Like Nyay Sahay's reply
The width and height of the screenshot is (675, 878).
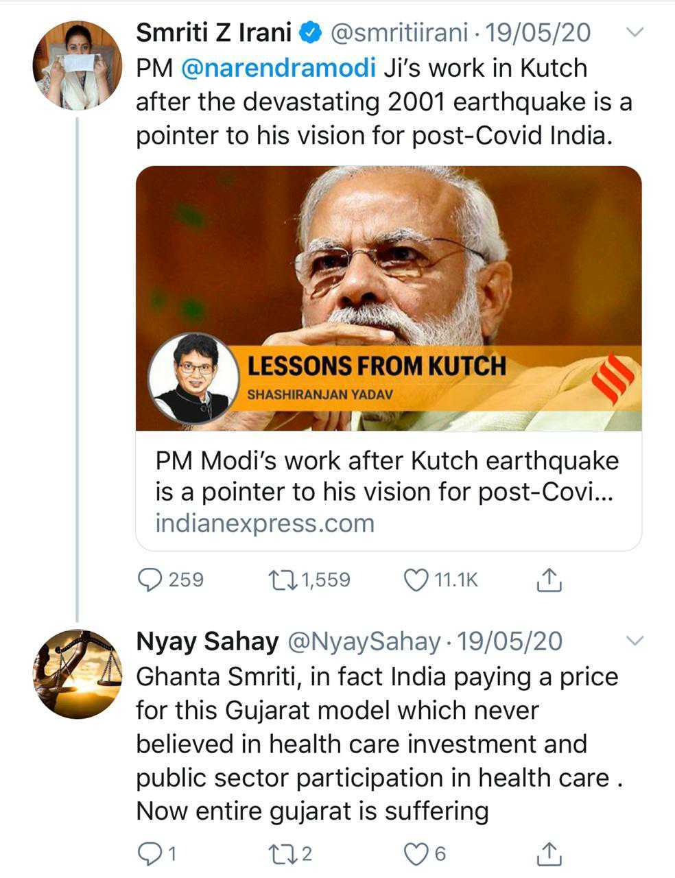click(x=416, y=853)
